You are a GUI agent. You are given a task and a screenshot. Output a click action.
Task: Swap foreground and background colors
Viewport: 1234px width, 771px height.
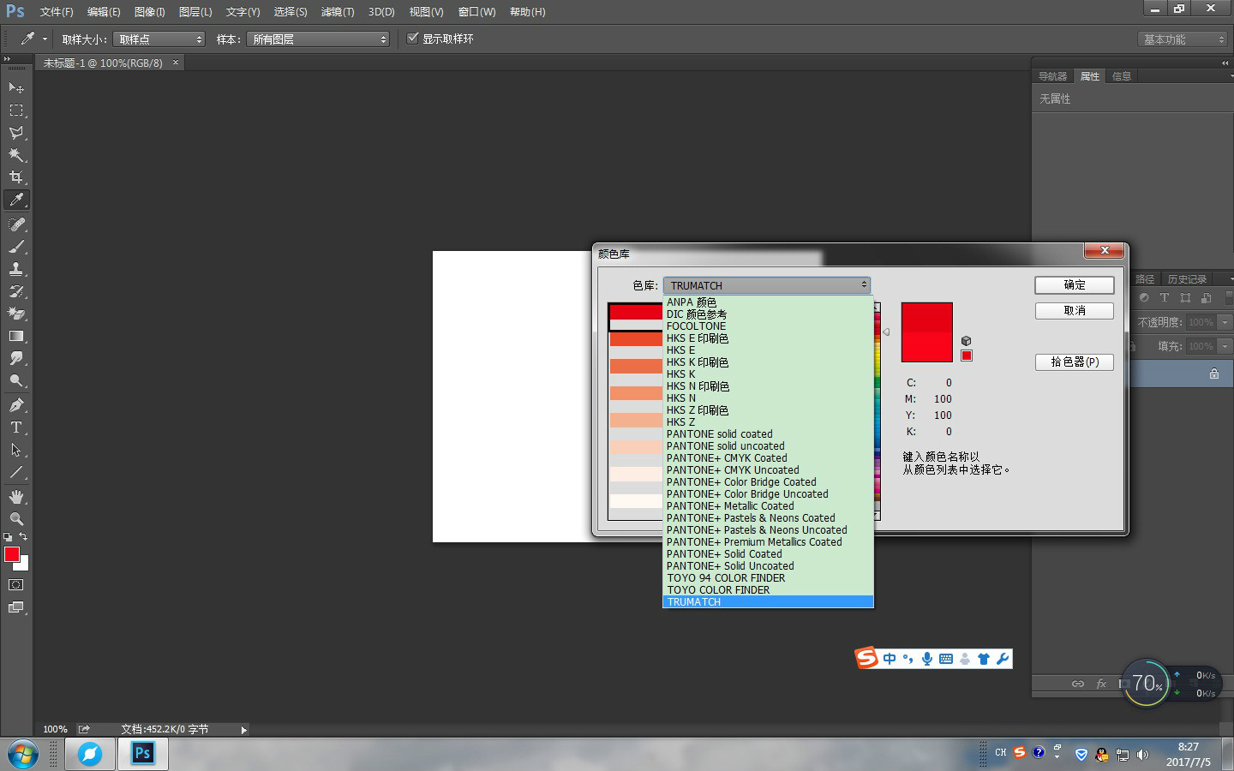[23, 536]
